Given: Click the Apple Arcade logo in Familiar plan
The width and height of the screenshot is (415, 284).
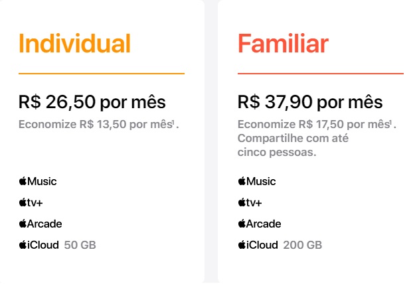Looking at the screenshot, I should coord(260,224).
